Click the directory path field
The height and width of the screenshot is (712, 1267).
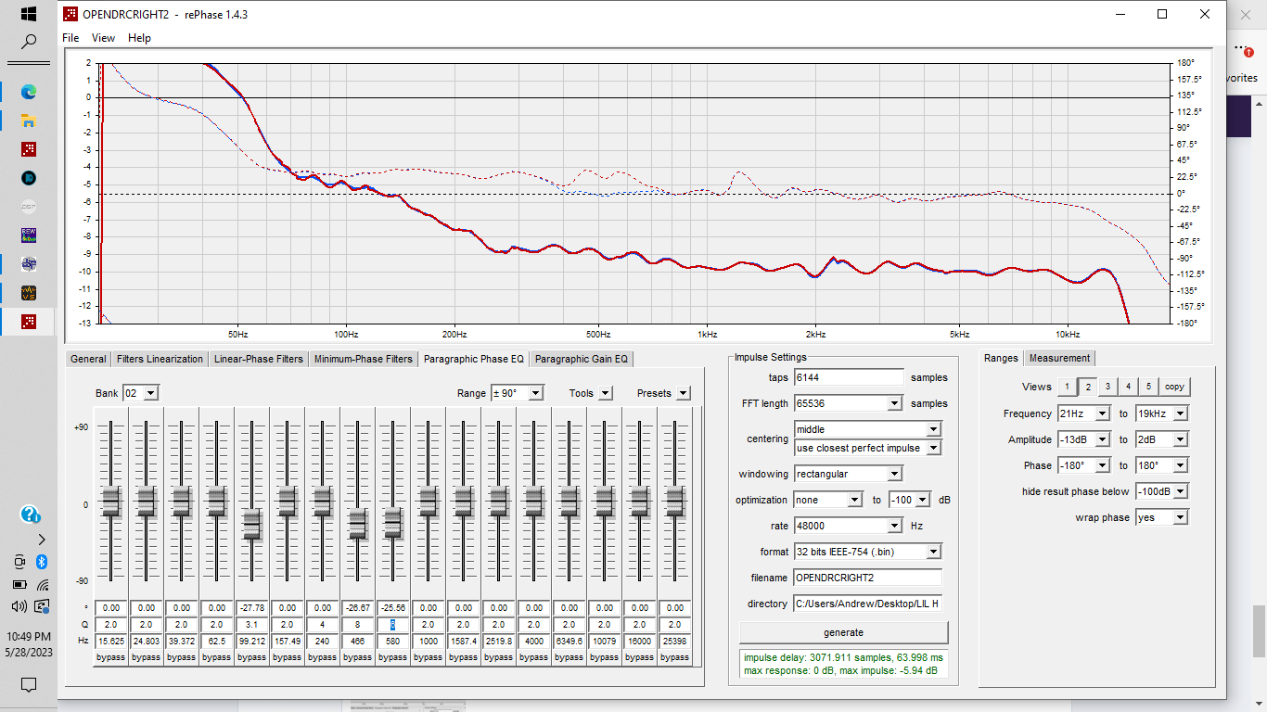click(867, 604)
